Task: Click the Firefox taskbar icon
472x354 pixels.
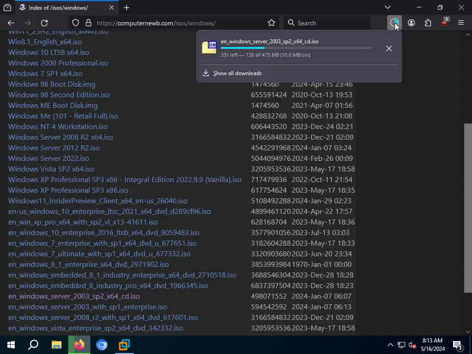Action: [x=79, y=345]
